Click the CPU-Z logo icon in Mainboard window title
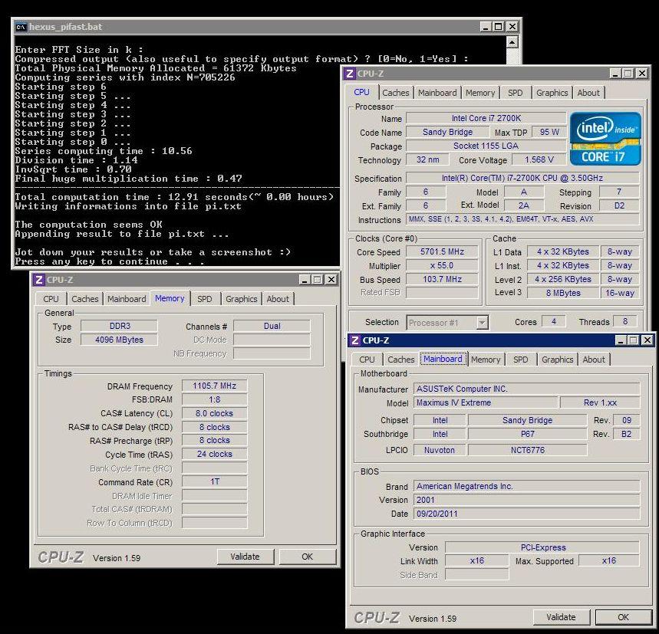 coord(355,340)
